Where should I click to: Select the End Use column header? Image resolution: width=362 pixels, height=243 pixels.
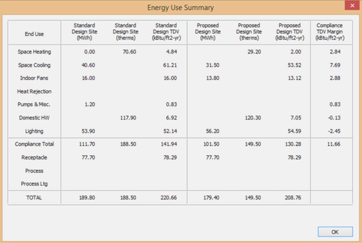pyautogui.click(x=34, y=34)
